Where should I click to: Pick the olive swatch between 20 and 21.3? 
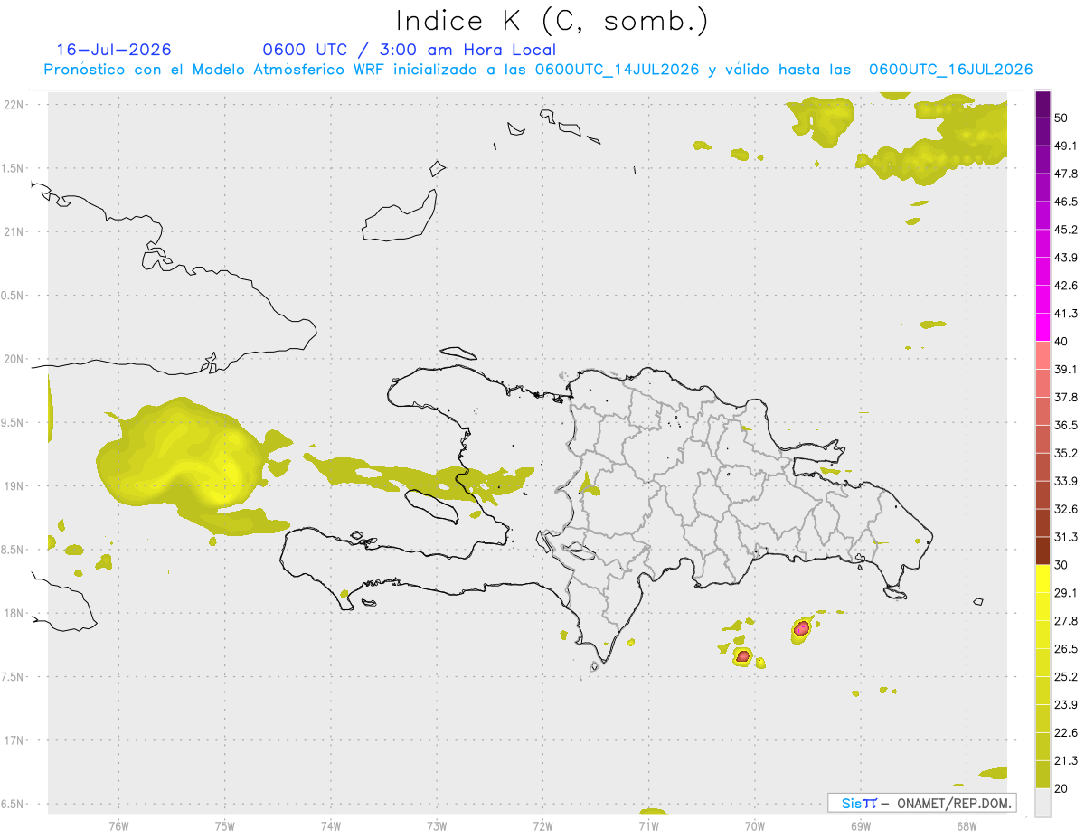coord(1043,775)
